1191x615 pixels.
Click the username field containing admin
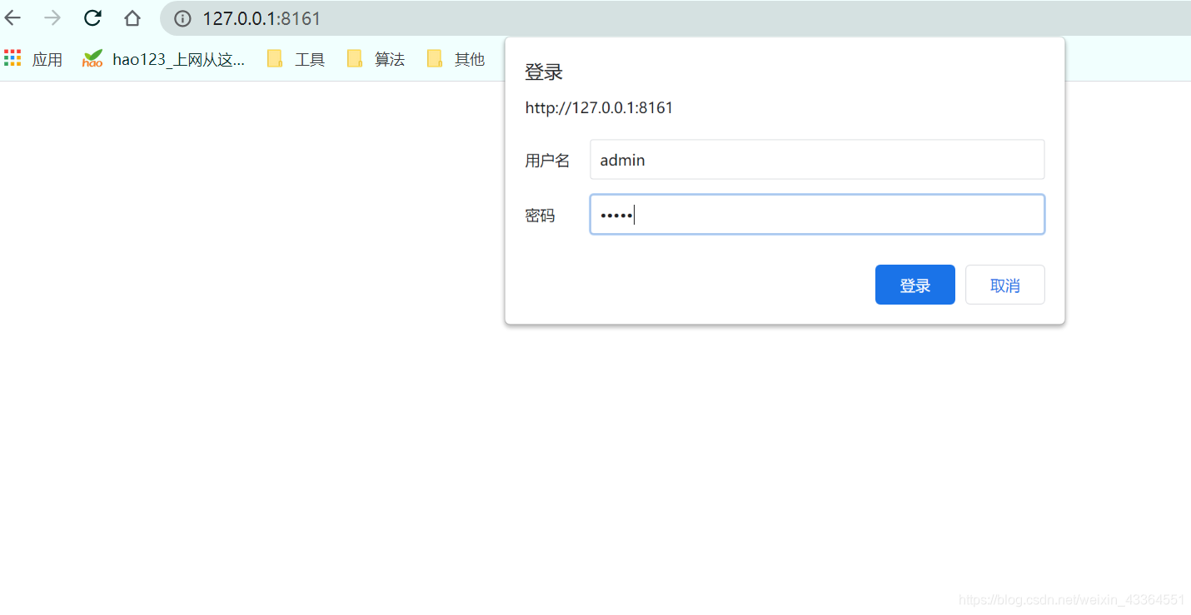point(817,159)
